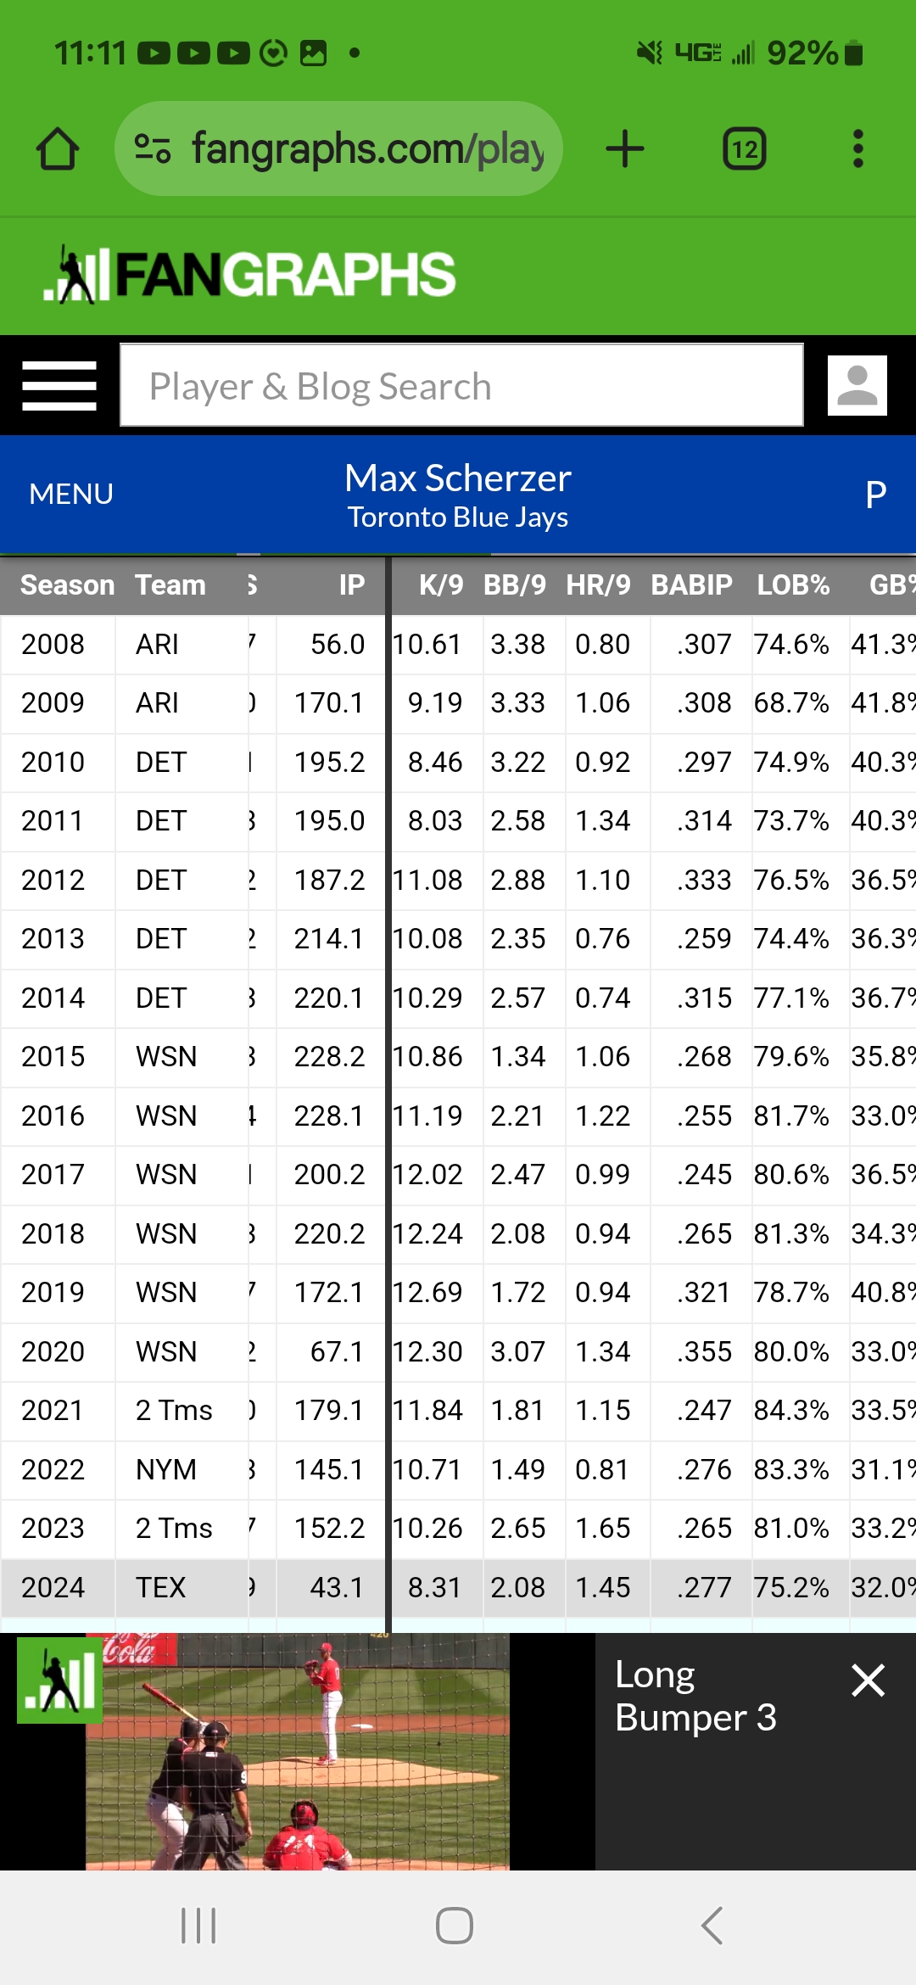Open the NYM team link for 2022
Viewport: 916px width, 1985px height.
tap(166, 1469)
